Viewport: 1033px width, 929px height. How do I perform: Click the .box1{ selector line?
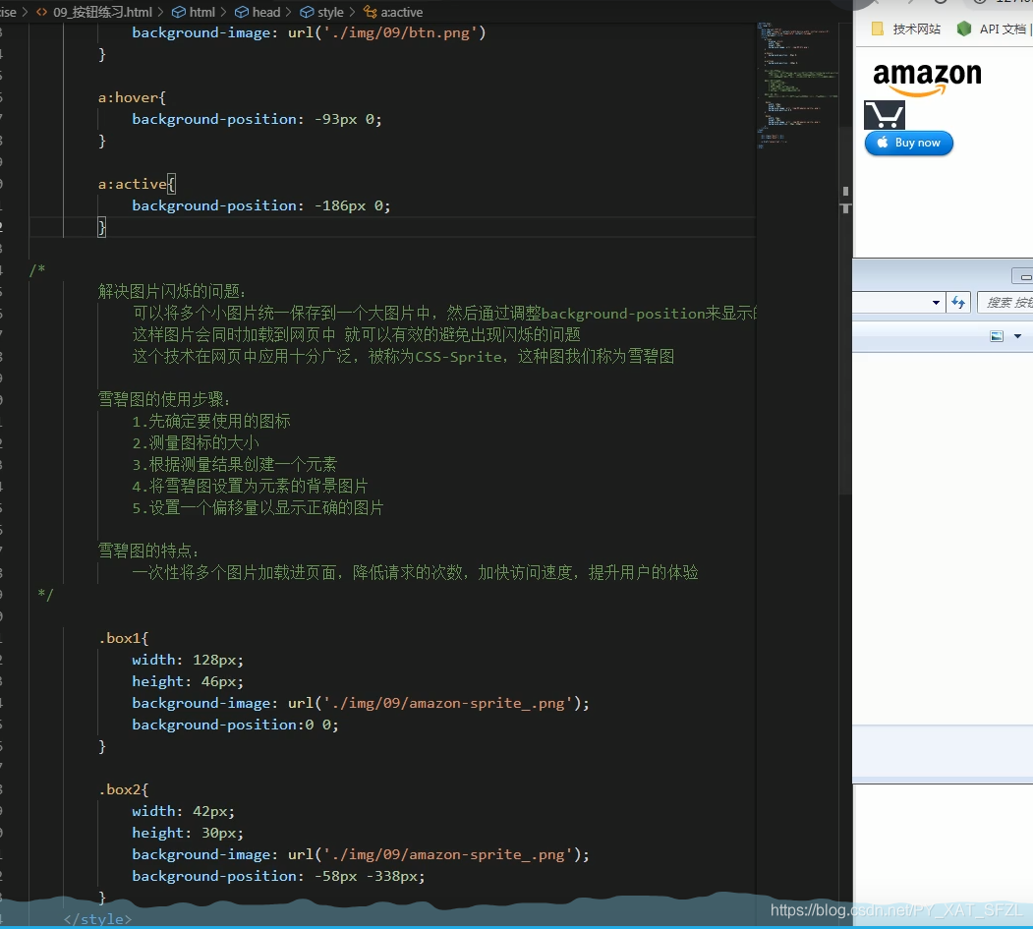click(x=123, y=638)
